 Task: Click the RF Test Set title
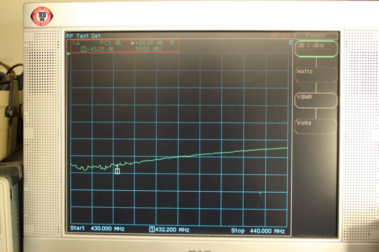click(83, 36)
